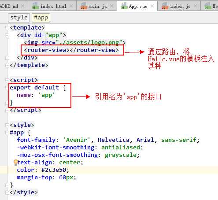The height and width of the screenshot is (200, 218).
Task: Click the index.js JS file icon
Action: tap(165, 6)
